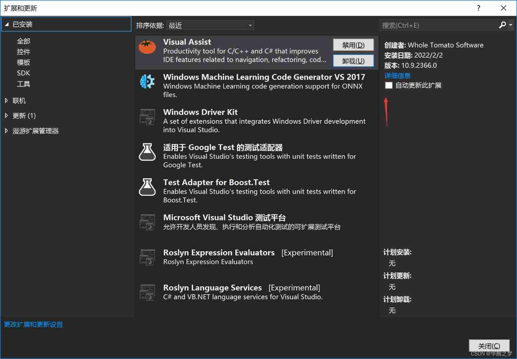The width and height of the screenshot is (517, 359).
Task: Click the Visual Assist tomato icon
Action: pos(147,47)
